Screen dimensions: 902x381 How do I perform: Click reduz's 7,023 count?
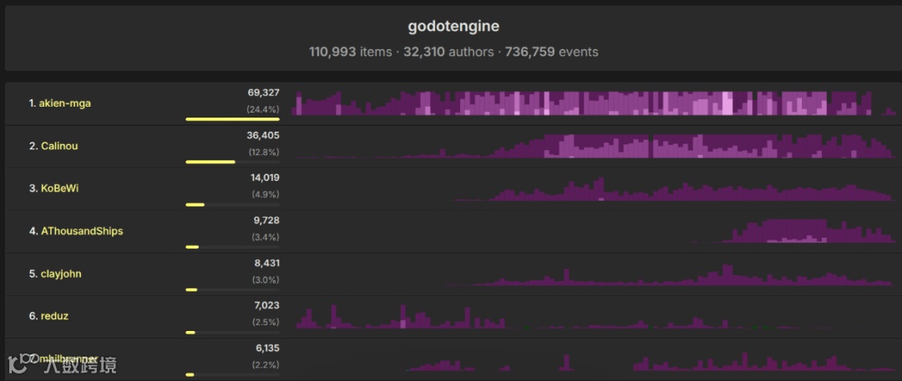click(x=266, y=305)
